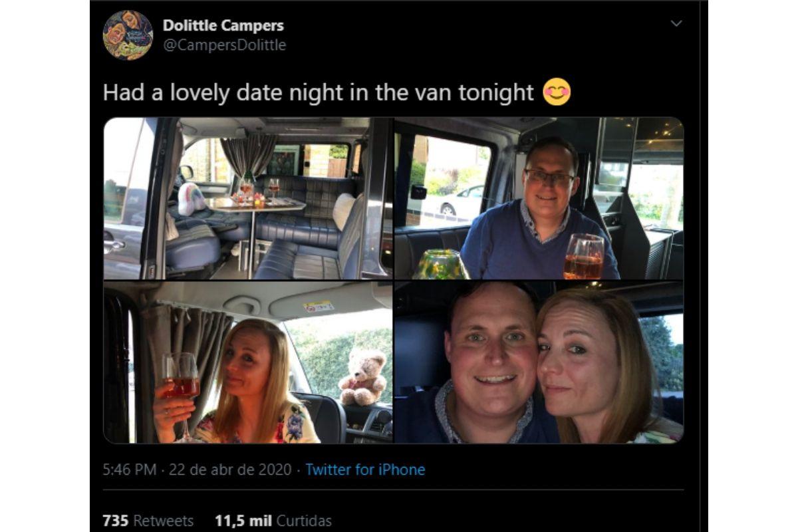Open the couple selfie photo
The height and width of the screenshot is (532, 798).
[x=539, y=362]
